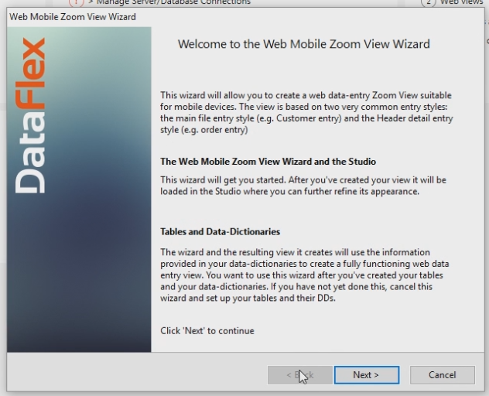Select the Web Views label in background

pos(463,3)
